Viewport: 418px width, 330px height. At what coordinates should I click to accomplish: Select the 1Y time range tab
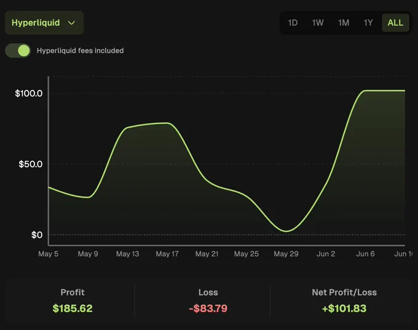pos(368,23)
